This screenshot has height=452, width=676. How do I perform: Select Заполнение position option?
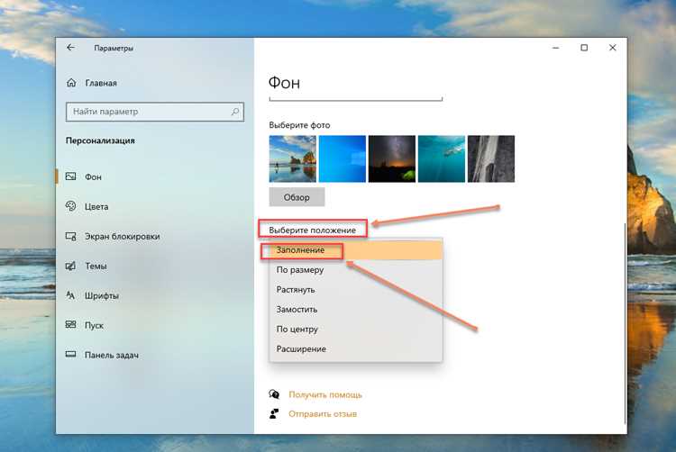(356, 250)
